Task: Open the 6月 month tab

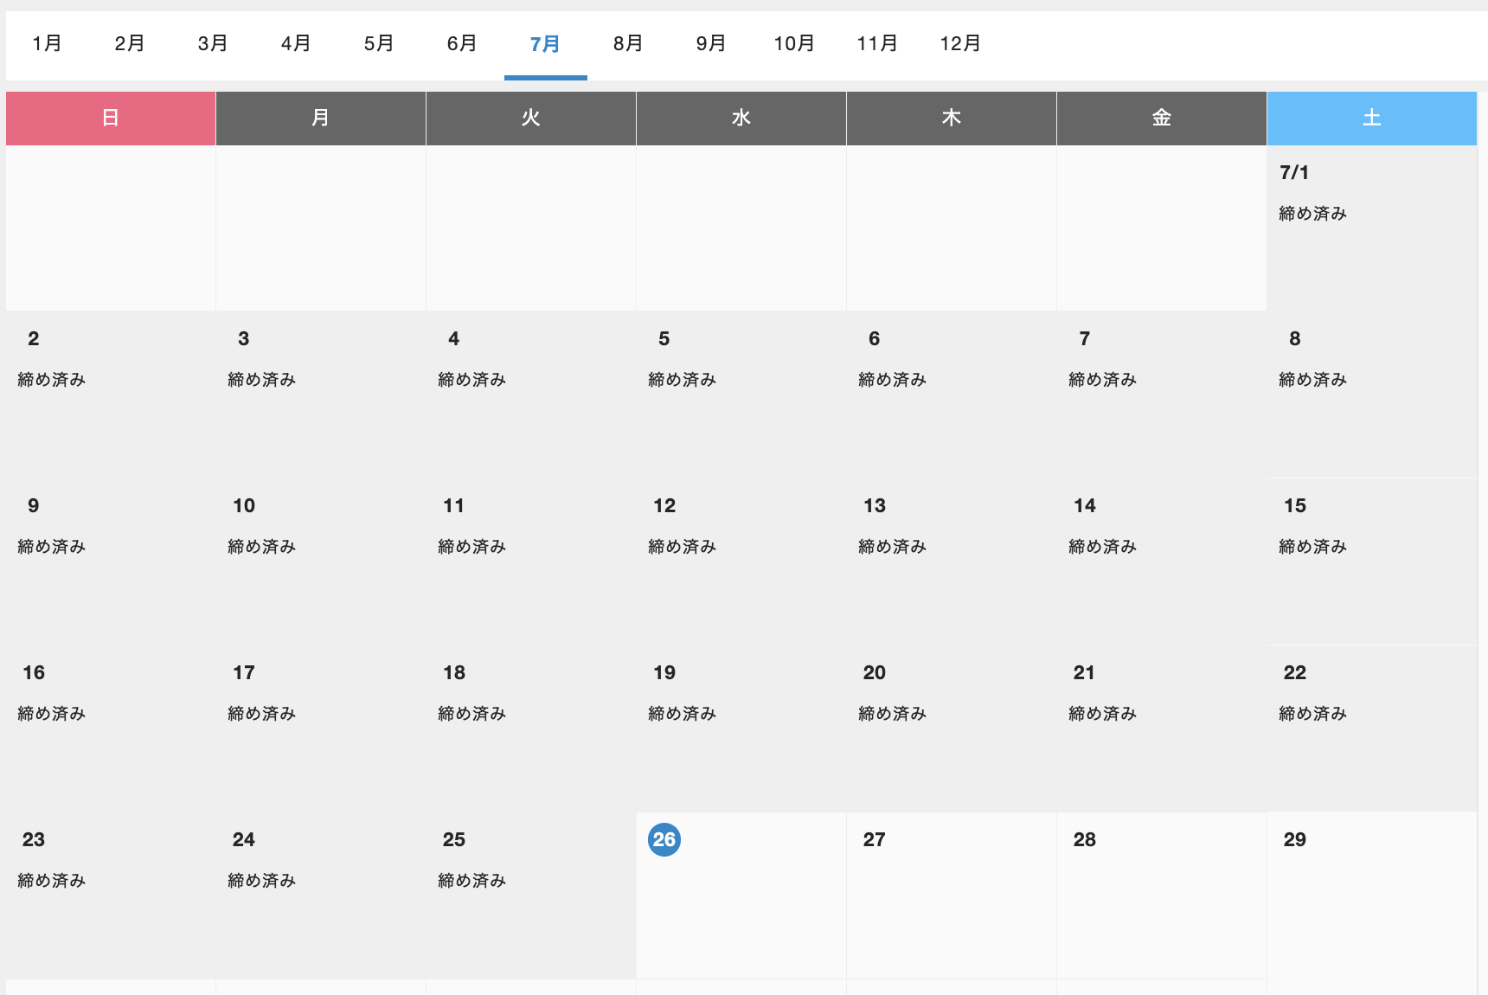Action: pyautogui.click(x=462, y=43)
